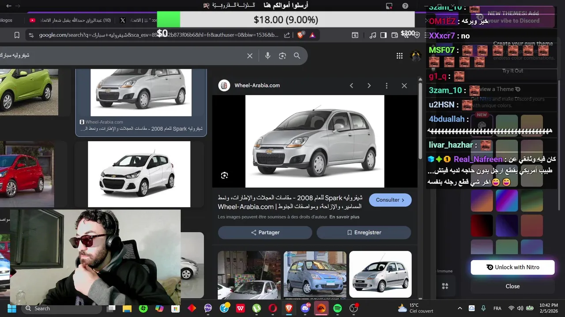
Task: Open the Brave wallet icon
Action: click(395, 35)
